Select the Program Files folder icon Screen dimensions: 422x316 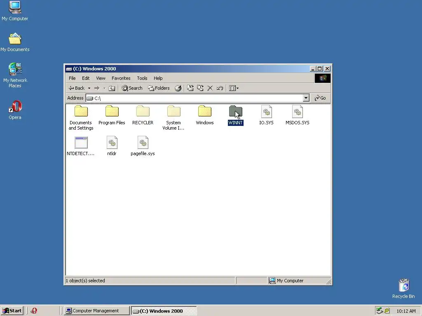pyautogui.click(x=112, y=111)
